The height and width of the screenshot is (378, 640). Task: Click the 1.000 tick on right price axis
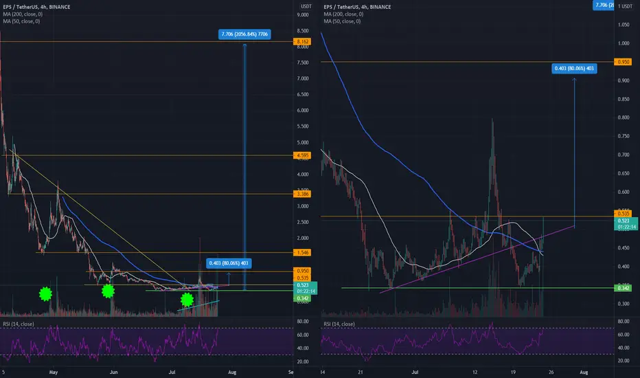624,43
